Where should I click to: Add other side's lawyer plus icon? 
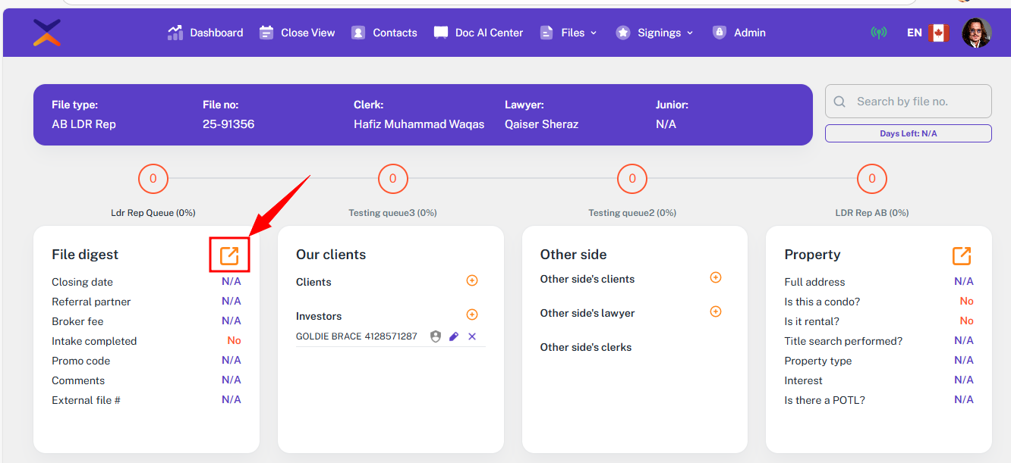point(715,312)
